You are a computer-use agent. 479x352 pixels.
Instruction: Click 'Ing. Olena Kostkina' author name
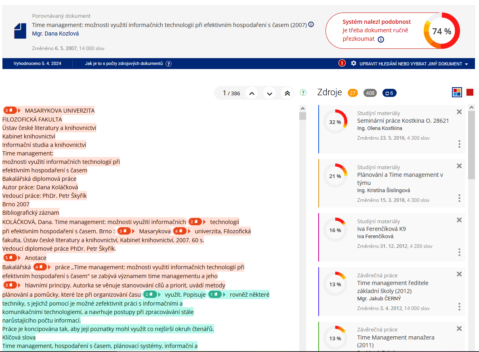tap(379, 128)
